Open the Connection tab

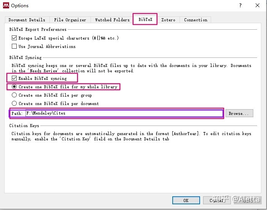(195, 20)
